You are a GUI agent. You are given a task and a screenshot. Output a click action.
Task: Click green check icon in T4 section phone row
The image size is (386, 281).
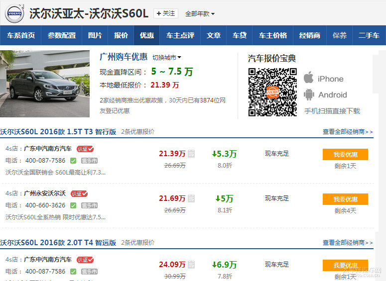coord(73,272)
